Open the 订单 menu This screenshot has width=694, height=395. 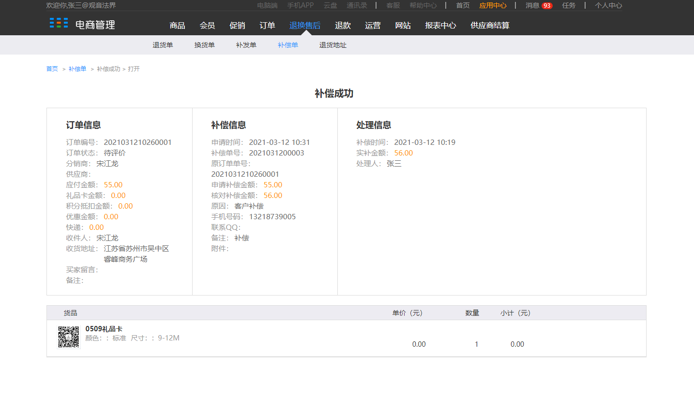(268, 26)
